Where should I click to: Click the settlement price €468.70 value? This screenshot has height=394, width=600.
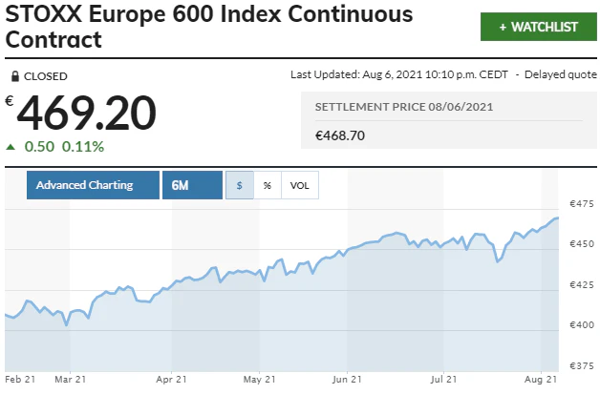(x=340, y=136)
